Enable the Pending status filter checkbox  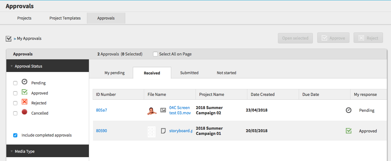tap(15, 83)
